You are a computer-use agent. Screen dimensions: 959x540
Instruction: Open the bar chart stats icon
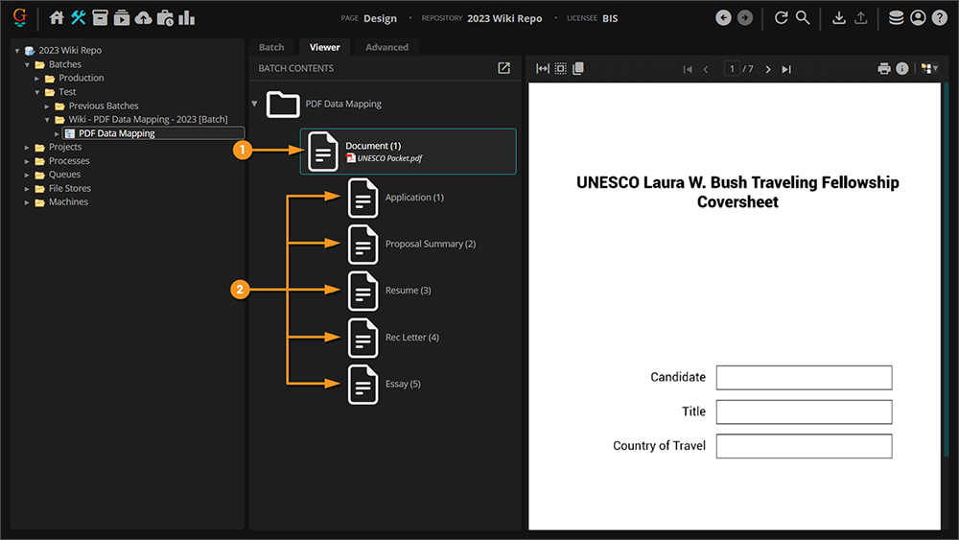(187, 18)
